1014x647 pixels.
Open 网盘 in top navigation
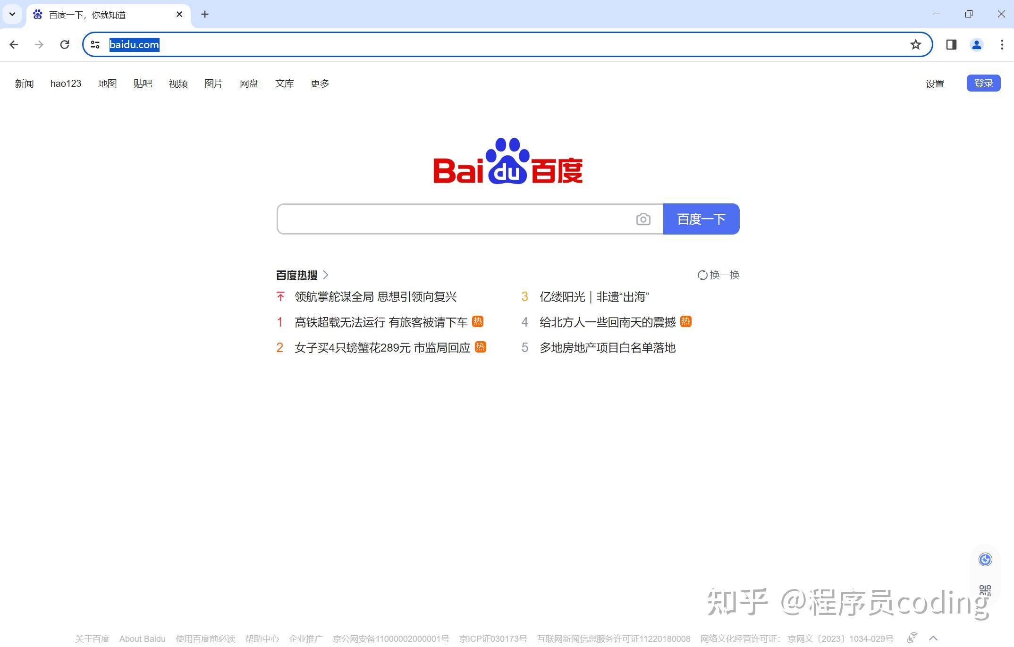(249, 84)
